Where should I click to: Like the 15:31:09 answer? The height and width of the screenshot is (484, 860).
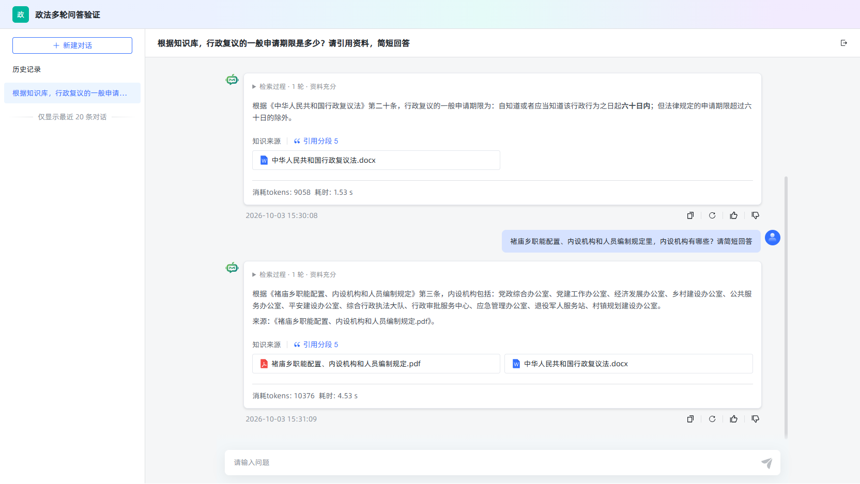(734, 419)
